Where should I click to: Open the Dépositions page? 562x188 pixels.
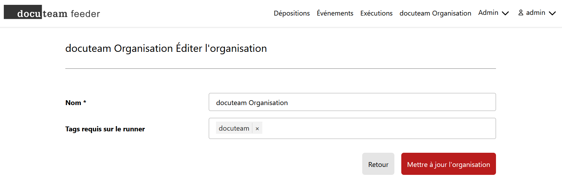point(292,13)
